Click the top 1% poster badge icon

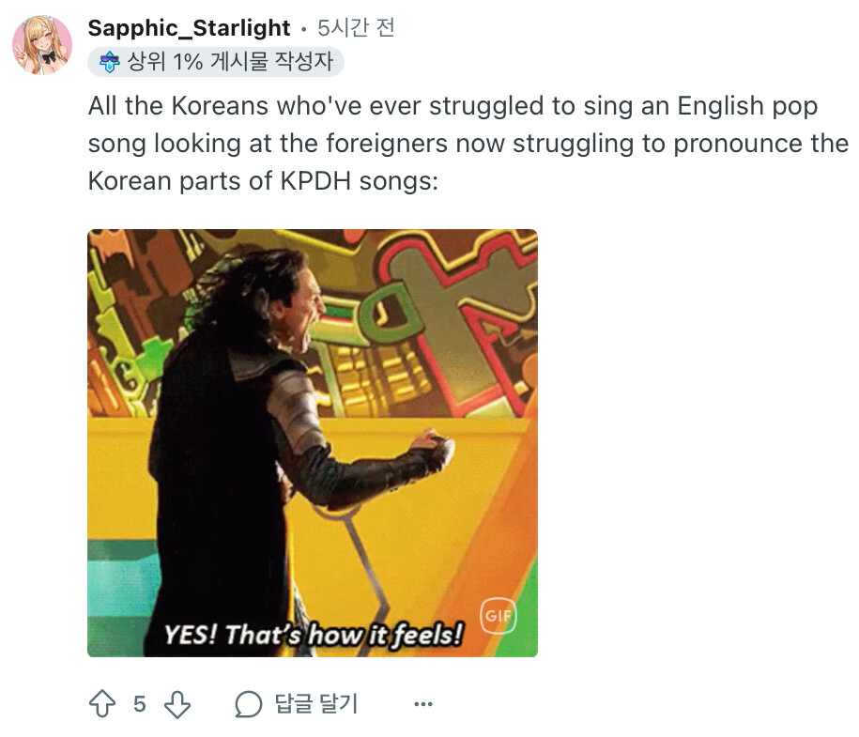click(x=110, y=63)
